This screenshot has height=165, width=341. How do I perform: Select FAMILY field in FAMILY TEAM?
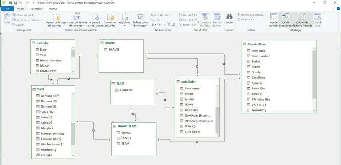click(126, 138)
